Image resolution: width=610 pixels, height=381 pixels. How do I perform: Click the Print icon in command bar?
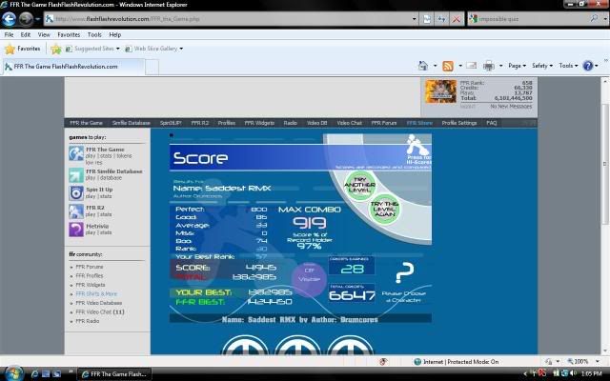point(488,66)
